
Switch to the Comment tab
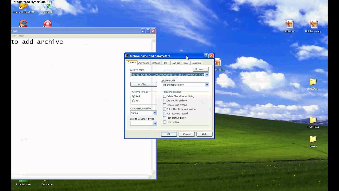pyautogui.click(x=197, y=63)
